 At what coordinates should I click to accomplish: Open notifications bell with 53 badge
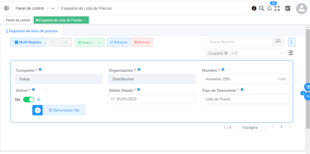coord(269,9)
